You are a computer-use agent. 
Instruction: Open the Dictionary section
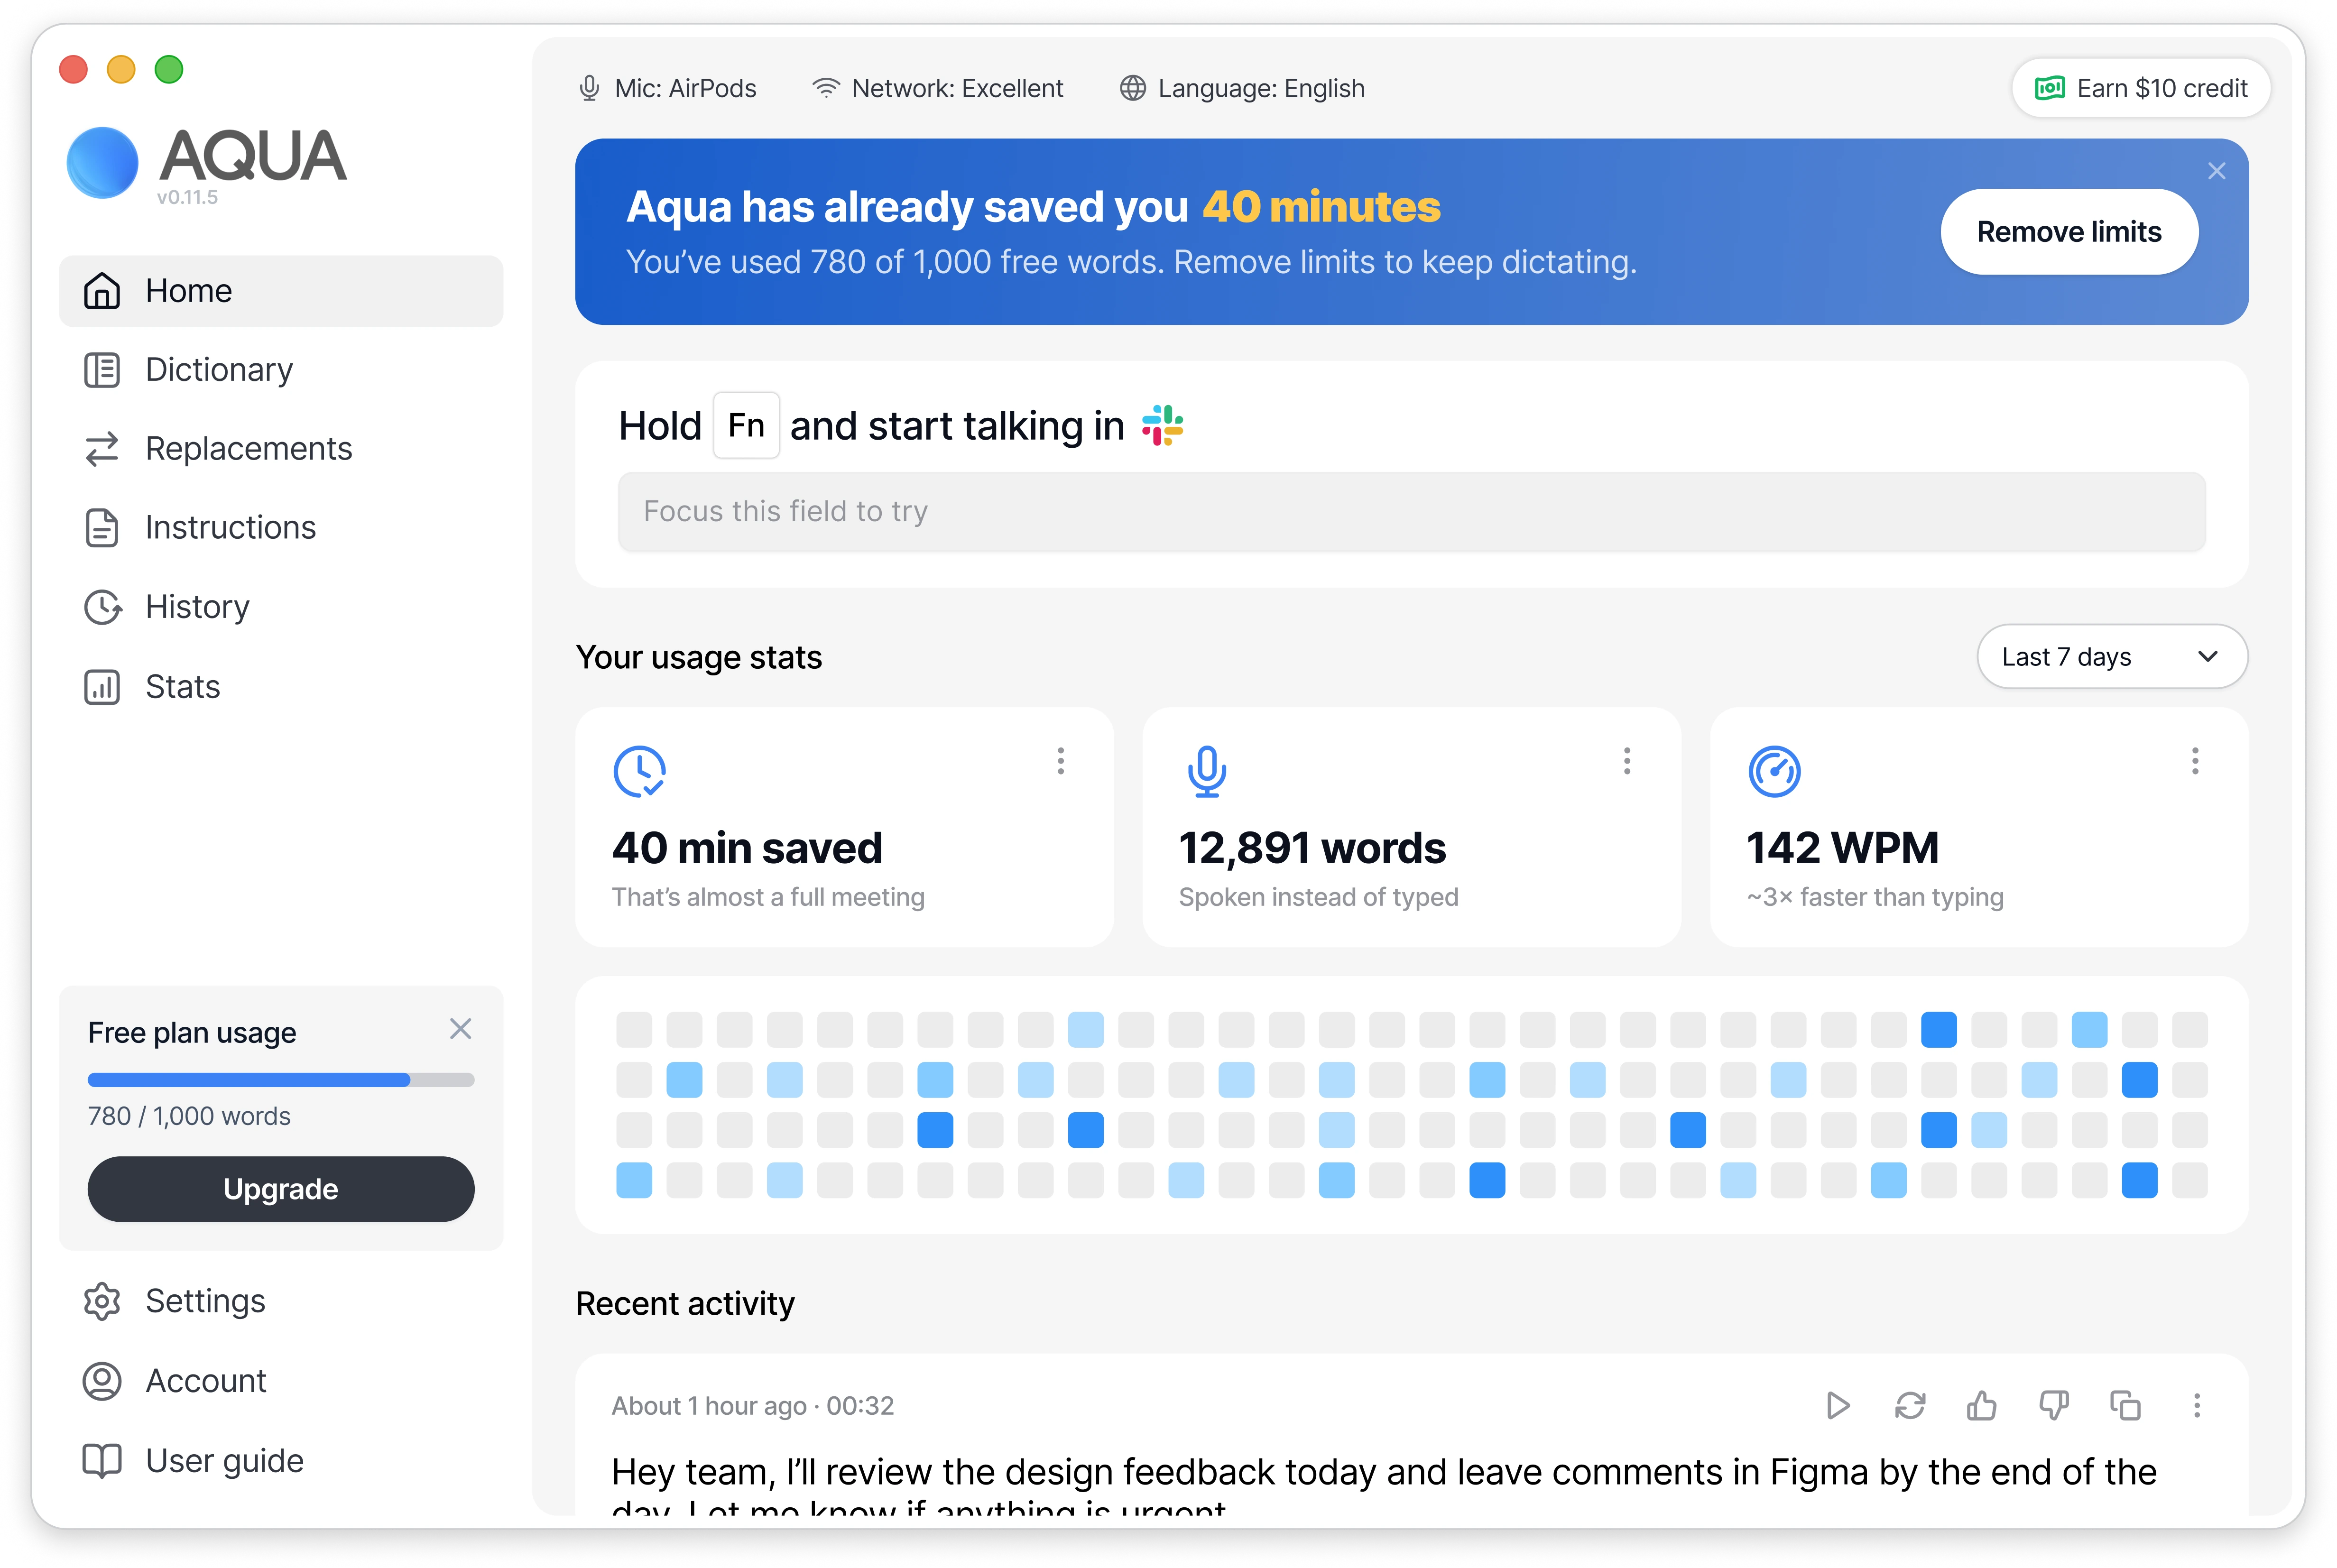click(x=281, y=370)
